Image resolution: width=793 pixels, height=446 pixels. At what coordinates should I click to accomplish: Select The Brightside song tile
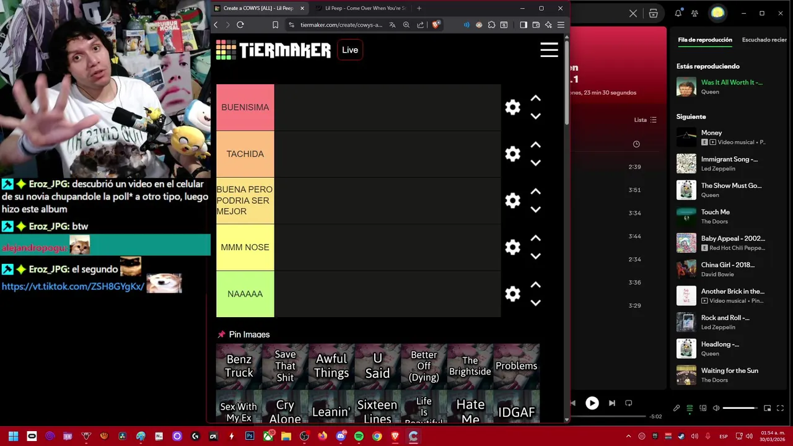click(470, 365)
